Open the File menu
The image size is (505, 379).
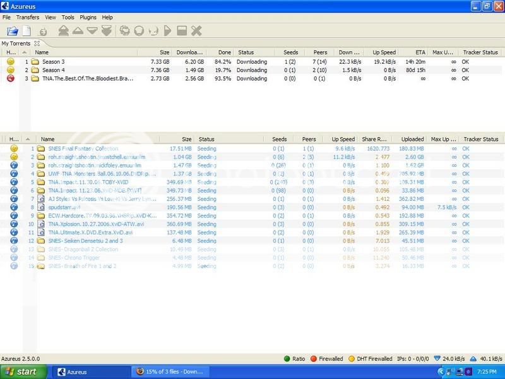point(6,18)
